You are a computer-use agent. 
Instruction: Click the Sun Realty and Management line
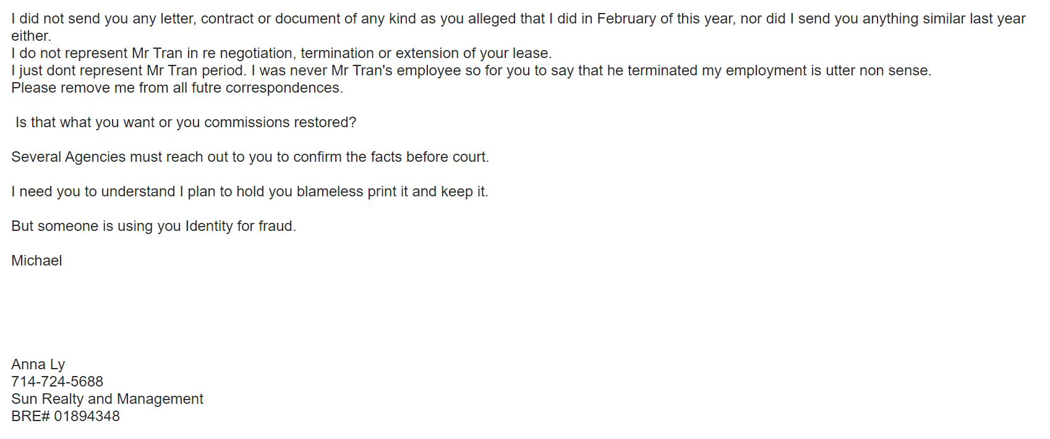pyautogui.click(x=107, y=399)
